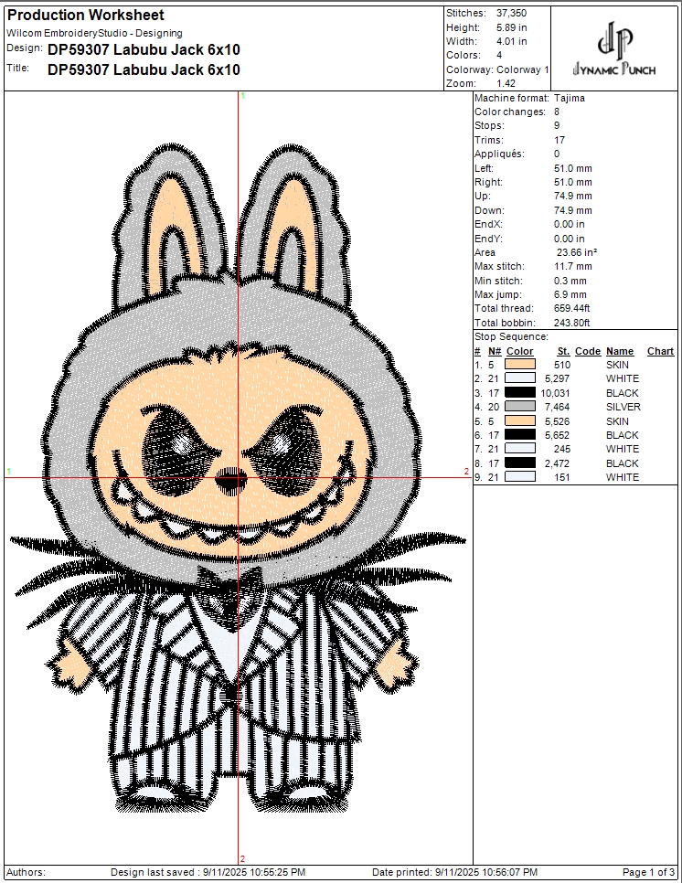This screenshot has width=682, height=883.
Task: Click the Appliqués label
Action: (499, 154)
